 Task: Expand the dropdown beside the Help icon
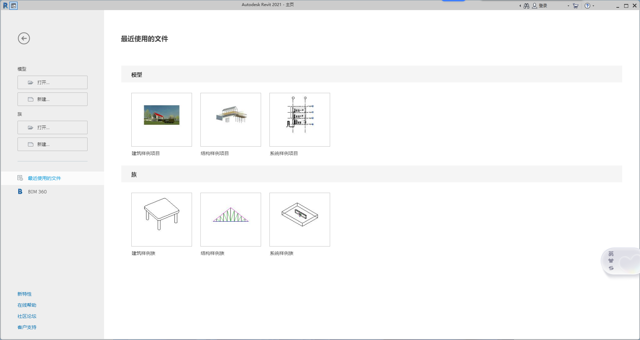[594, 6]
